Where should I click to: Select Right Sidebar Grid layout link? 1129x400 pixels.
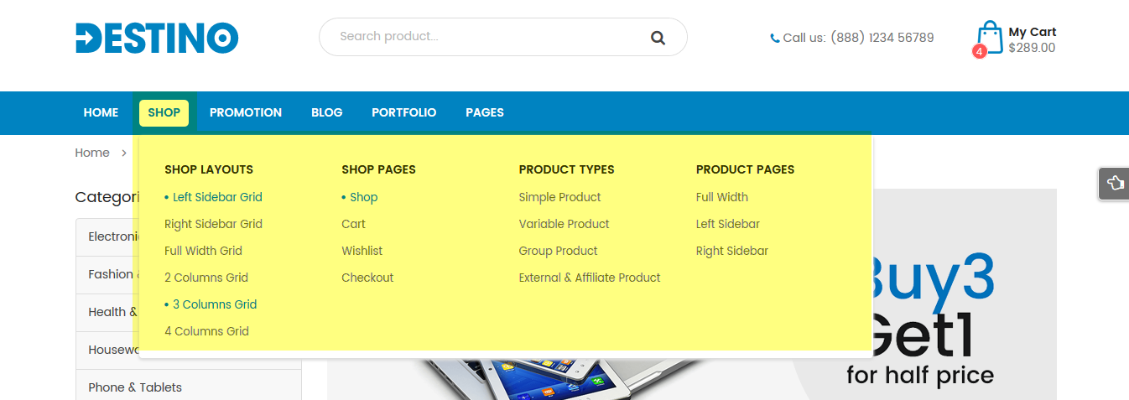(x=214, y=224)
